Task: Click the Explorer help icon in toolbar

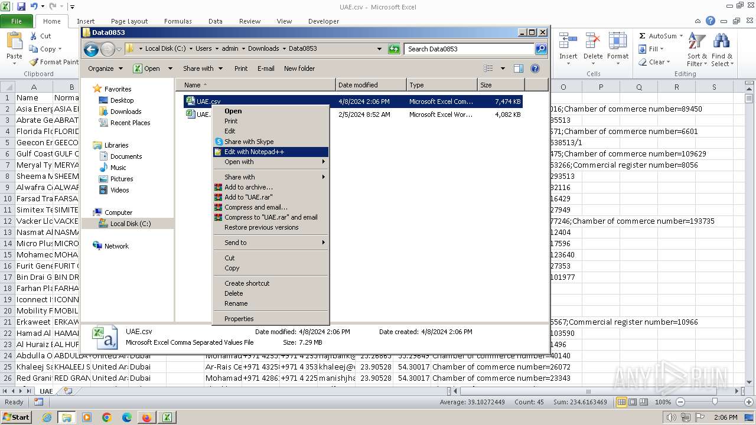Action: point(535,68)
